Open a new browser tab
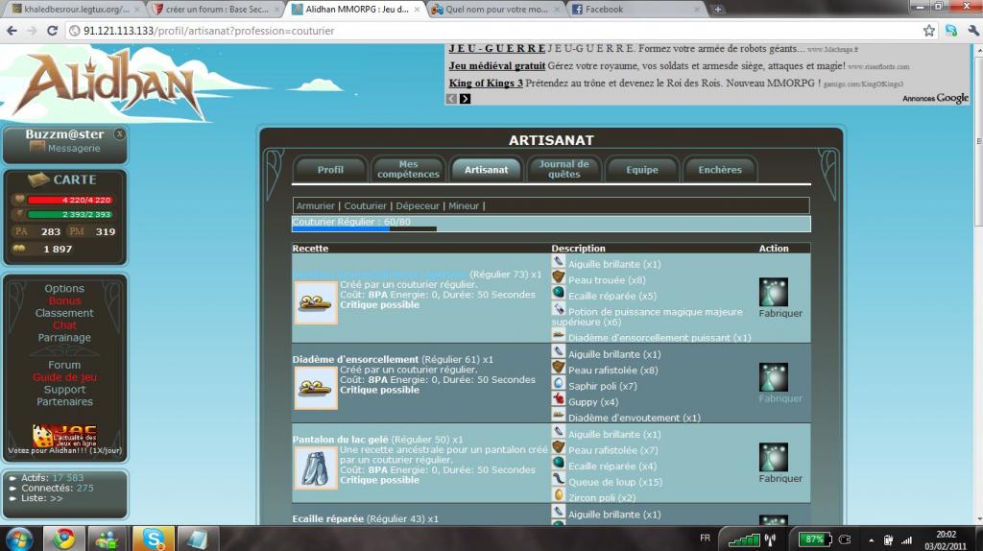Screen dimensions: 983x551 717,10
